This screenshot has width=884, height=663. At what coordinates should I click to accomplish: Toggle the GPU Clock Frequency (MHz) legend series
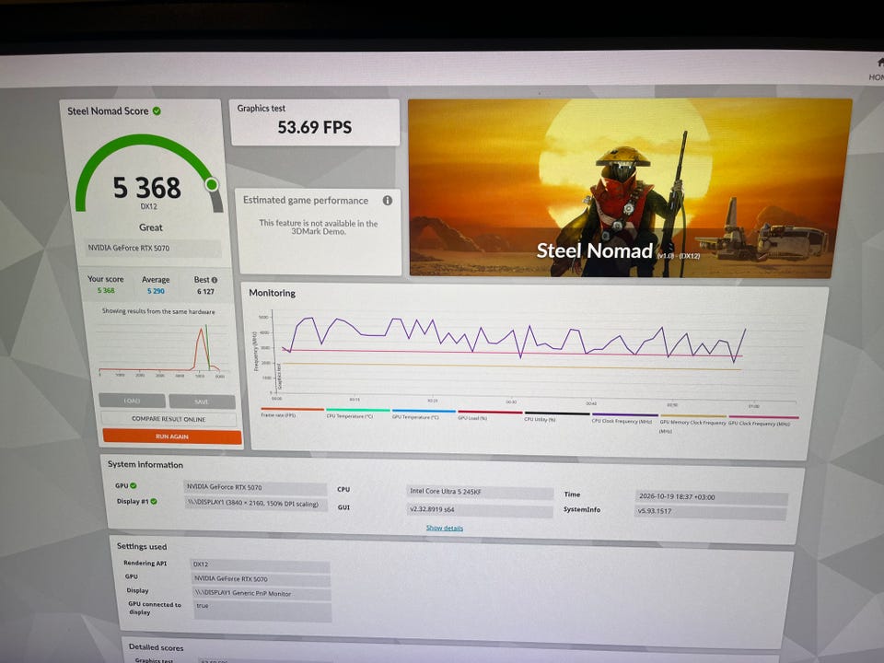click(763, 421)
